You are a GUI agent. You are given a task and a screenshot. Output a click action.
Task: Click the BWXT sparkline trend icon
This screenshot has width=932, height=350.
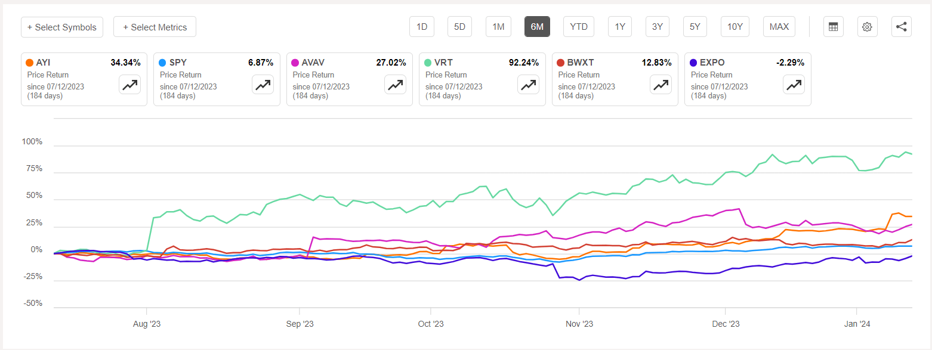pyautogui.click(x=661, y=85)
